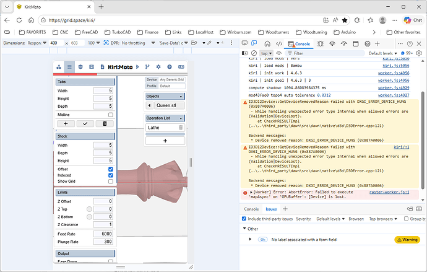Open the Top browsers dropdown

tap(383, 219)
